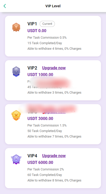Click Per Task Commission 2% text
This screenshot has width=106, height=194.
[46, 169]
